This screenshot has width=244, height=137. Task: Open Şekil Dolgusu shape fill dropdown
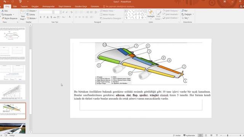(171, 11)
